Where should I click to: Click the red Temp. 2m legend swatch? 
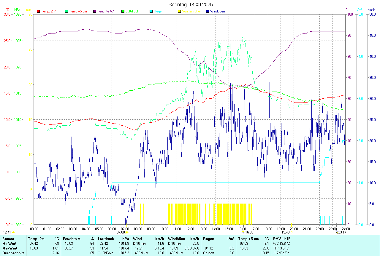pyautogui.click(x=38, y=11)
